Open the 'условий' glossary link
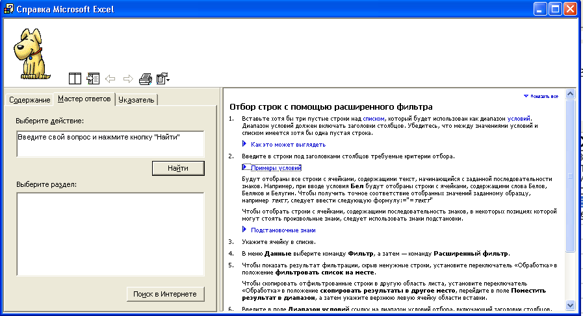Screen dimensions: 583x316 point(519,119)
